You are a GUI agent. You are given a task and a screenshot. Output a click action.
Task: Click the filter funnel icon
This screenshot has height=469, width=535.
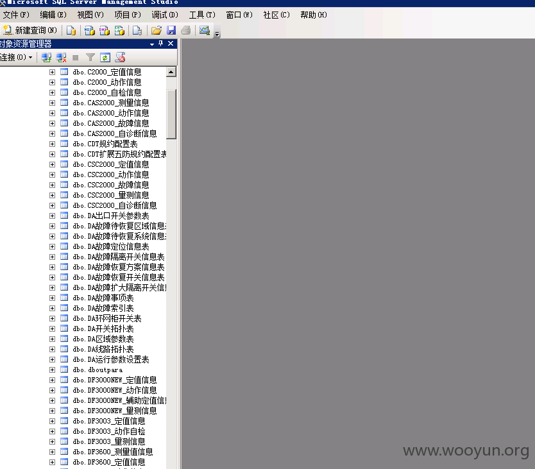point(90,57)
